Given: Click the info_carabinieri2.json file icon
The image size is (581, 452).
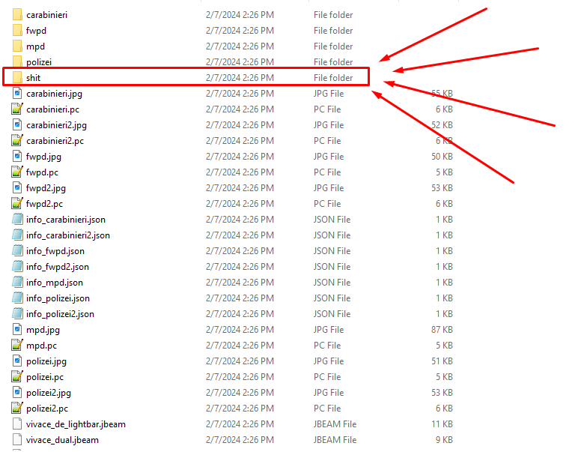Looking at the screenshot, I should 17,235.
